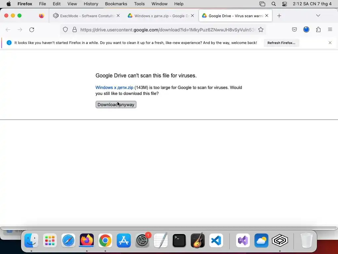Image resolution: width=338 pixels, height=254 pixels.
Task: Open Weather app from the Dock
Action: click(261, 240)
